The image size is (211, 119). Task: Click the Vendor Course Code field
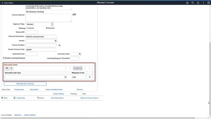[41, 50]
